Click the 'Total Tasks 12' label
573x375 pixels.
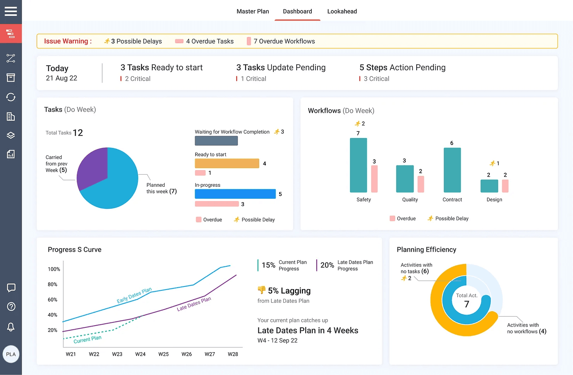point(64,133)
